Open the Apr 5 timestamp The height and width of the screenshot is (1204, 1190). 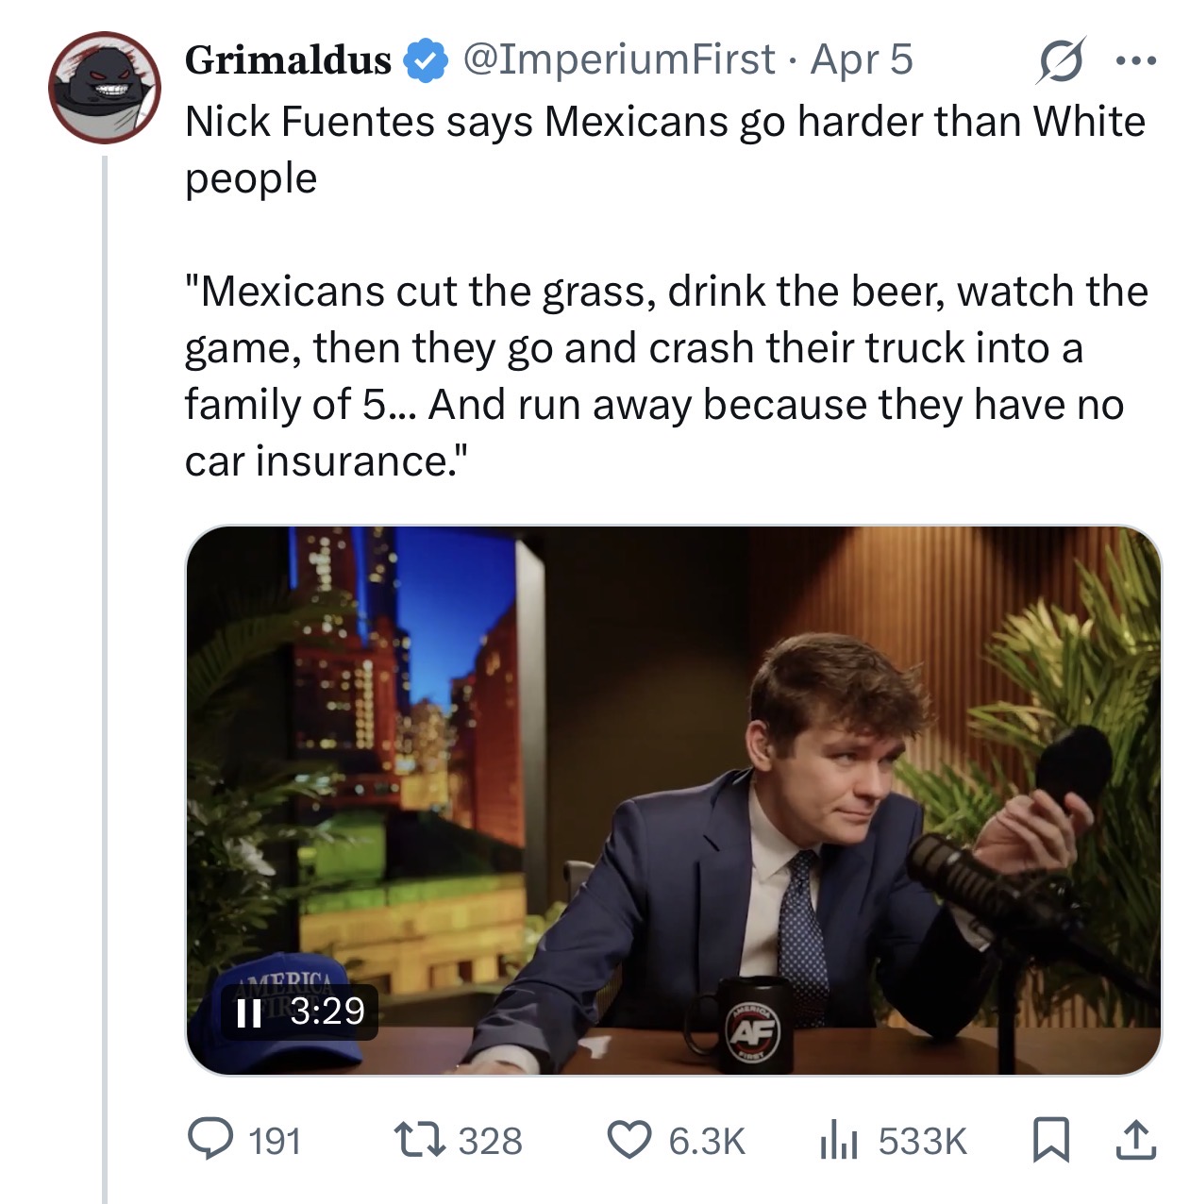pos(862,59)
